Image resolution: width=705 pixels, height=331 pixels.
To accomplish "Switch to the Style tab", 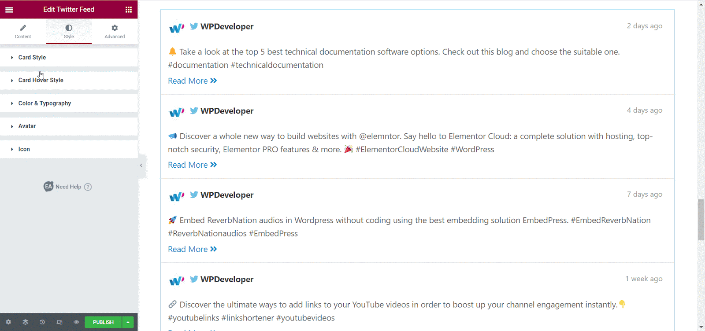I will point(69,32).
